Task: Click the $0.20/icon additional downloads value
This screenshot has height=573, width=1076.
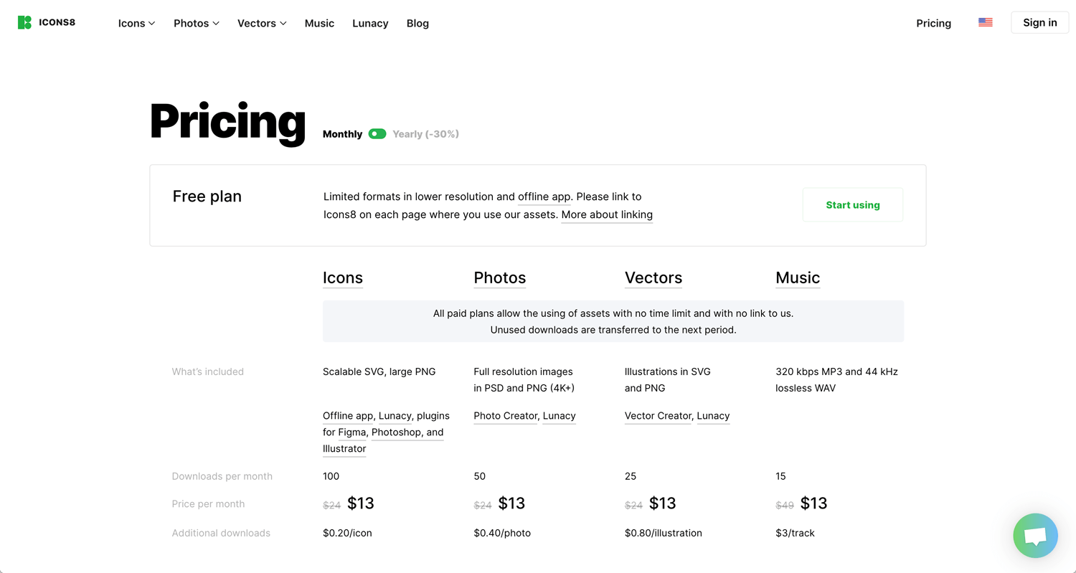Action: (x=347, y=533)
